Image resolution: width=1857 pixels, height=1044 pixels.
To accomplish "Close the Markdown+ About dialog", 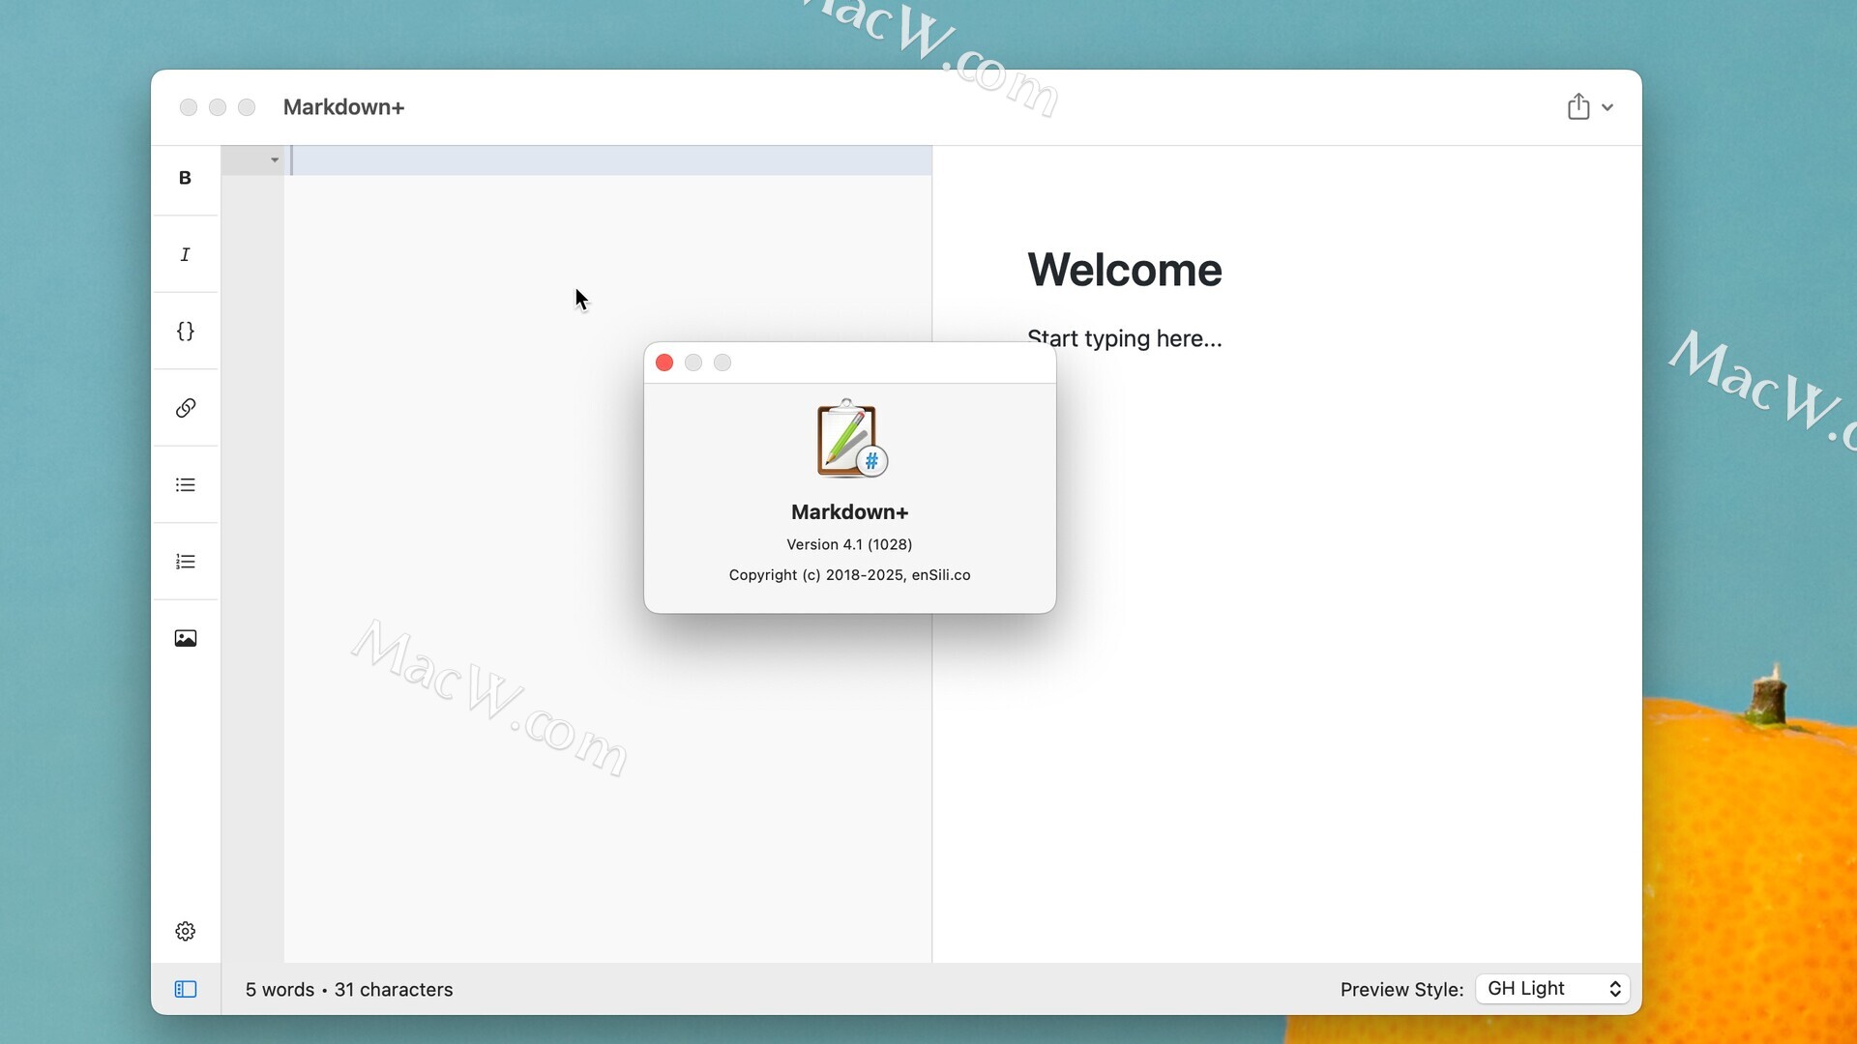I will tap(664, 362).
